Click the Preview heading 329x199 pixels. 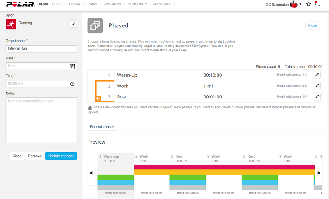[x=96, y=142]
